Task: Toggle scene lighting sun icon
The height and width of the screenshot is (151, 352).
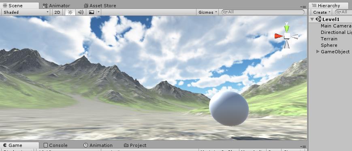Action: click(x=70, y=12)
